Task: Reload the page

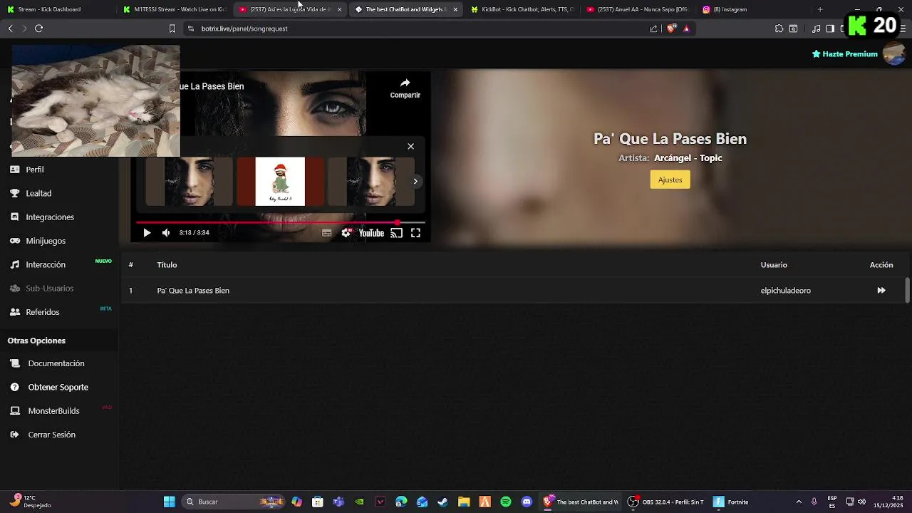Action: pos(39,28)
